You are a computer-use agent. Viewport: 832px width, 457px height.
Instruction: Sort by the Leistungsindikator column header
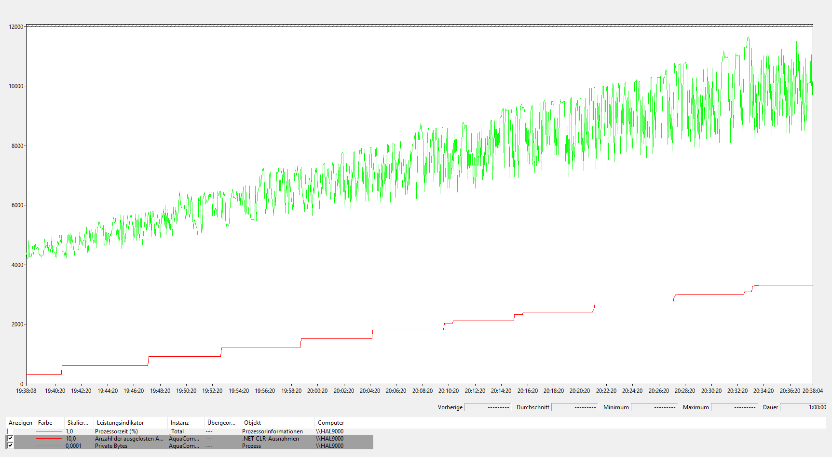pyautogui.click(x=120, y=423)
